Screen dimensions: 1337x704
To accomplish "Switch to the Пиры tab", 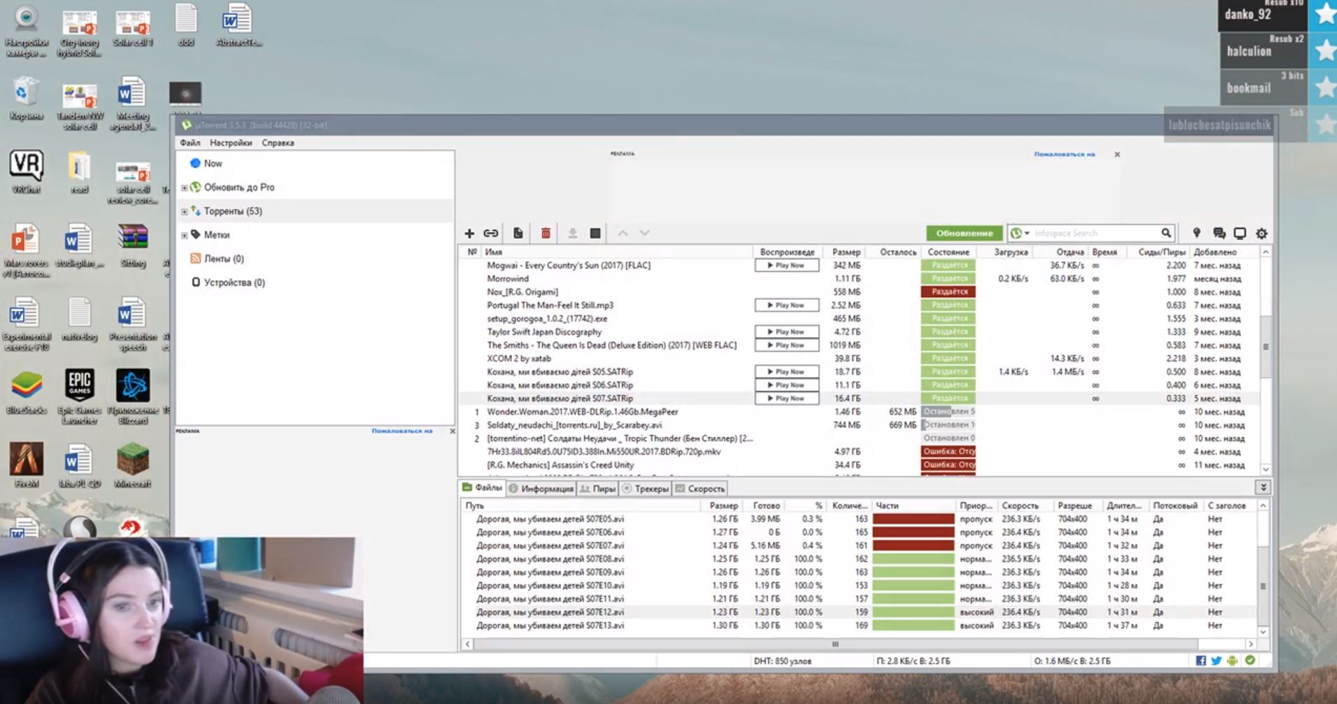I will pyautogui.click(x=597, y=488).
